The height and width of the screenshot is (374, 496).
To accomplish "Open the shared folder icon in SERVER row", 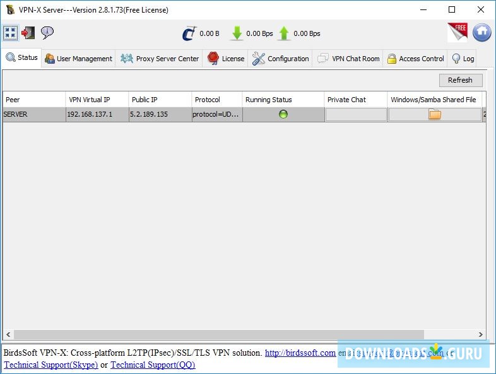I will [435, 114].
